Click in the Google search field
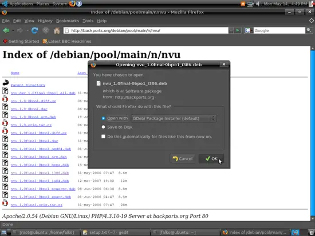This screenshot has height=236, width=315. point(279,30)
